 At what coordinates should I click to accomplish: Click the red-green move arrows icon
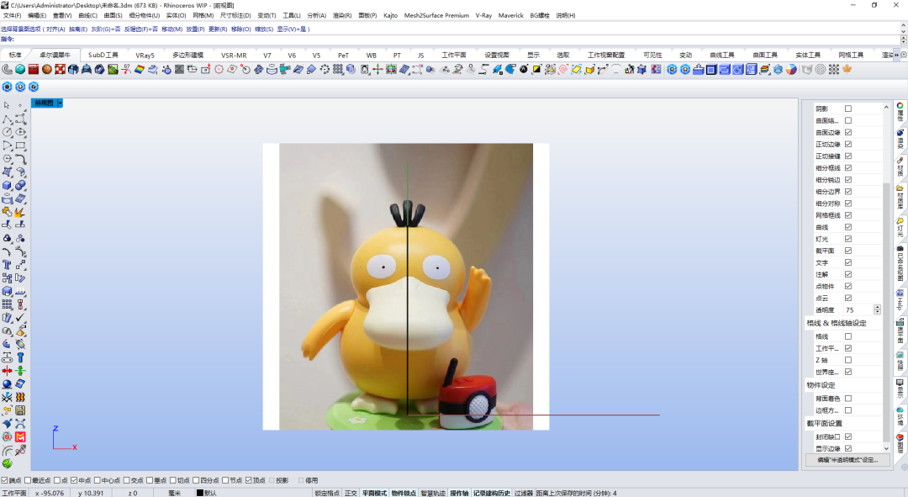pyautogui.click(x=377, y=70)
